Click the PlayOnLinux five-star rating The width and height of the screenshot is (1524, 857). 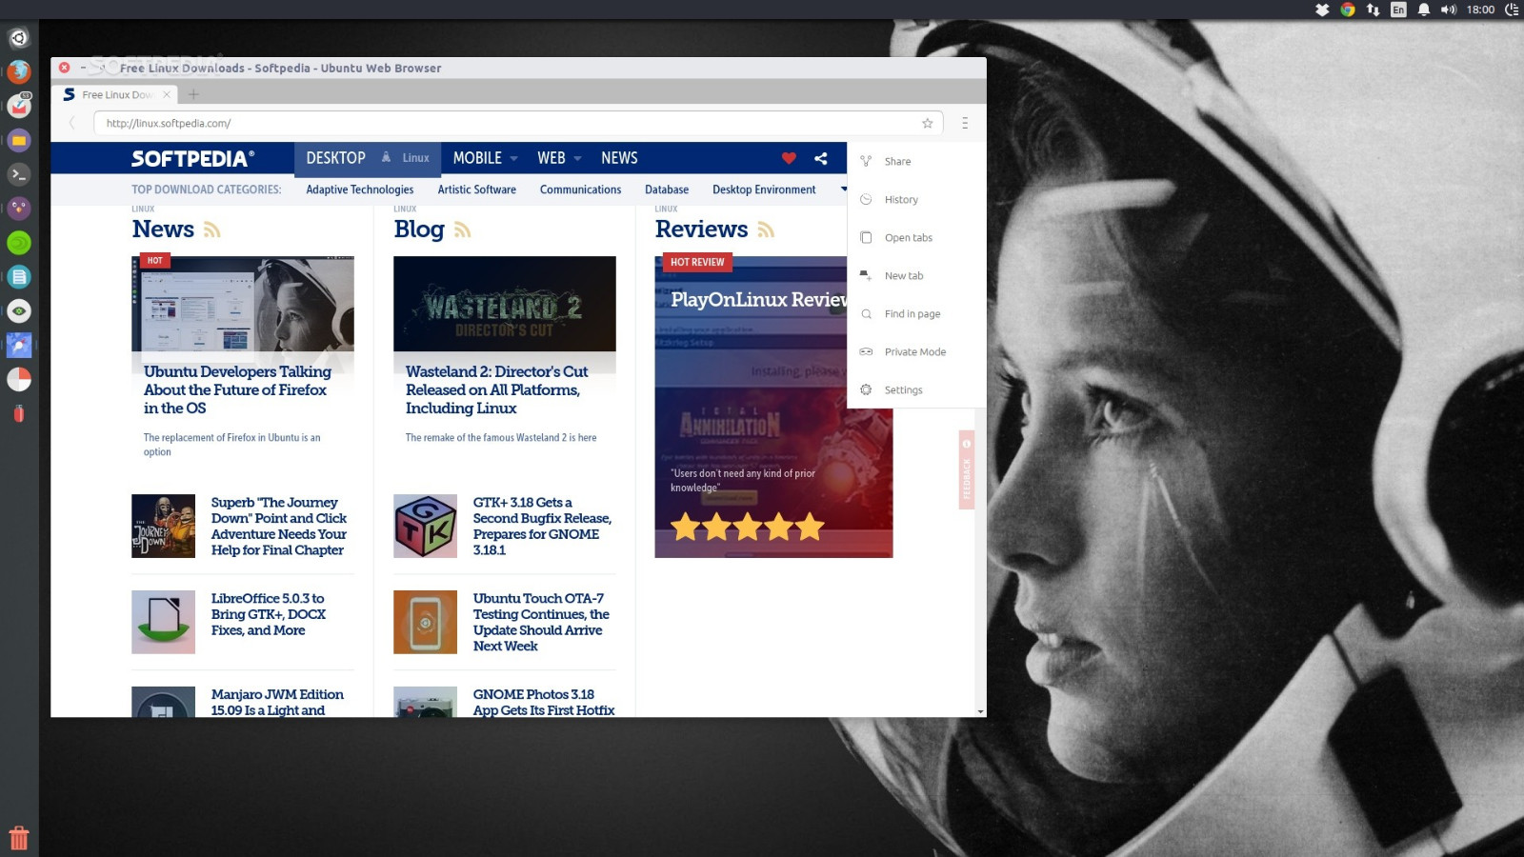(x=748, y=527)
